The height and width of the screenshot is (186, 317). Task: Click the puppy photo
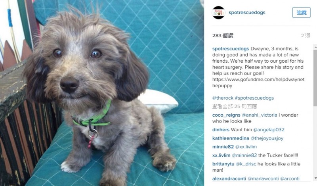(x=102, y=93)
